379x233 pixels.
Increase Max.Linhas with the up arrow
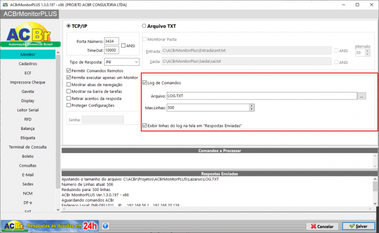pyautogui.click(x=252, y=106)
